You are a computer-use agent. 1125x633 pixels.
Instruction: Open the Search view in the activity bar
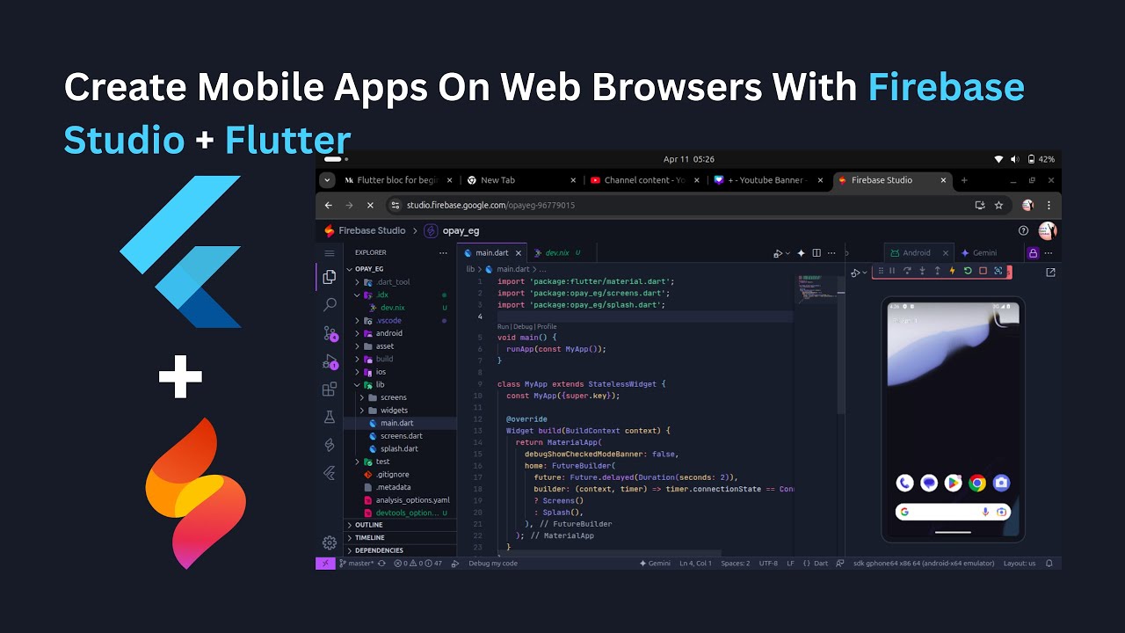(330, 305)
